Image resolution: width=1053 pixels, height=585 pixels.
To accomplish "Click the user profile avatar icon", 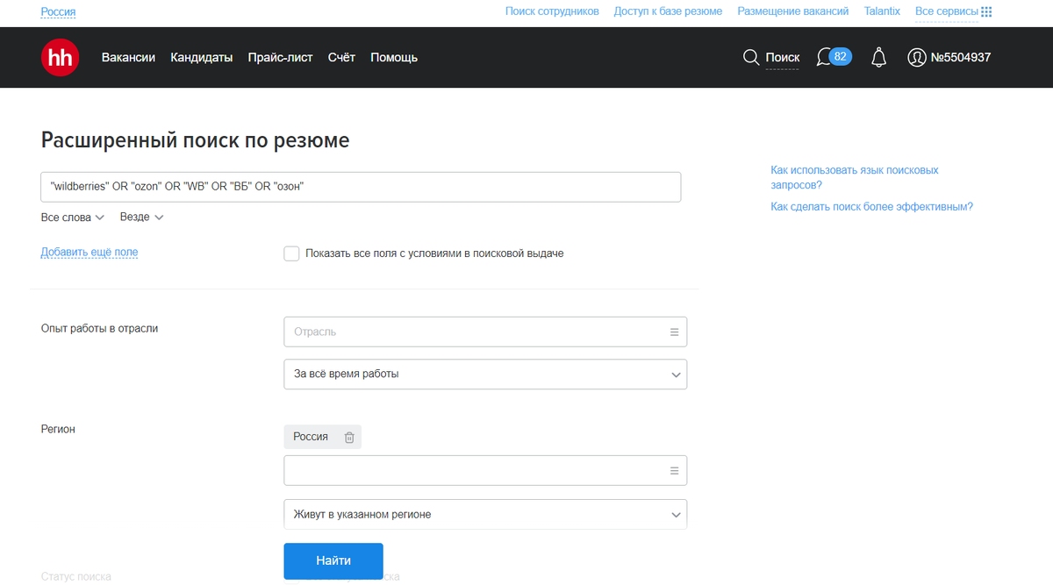I will [x=917, y=58].
